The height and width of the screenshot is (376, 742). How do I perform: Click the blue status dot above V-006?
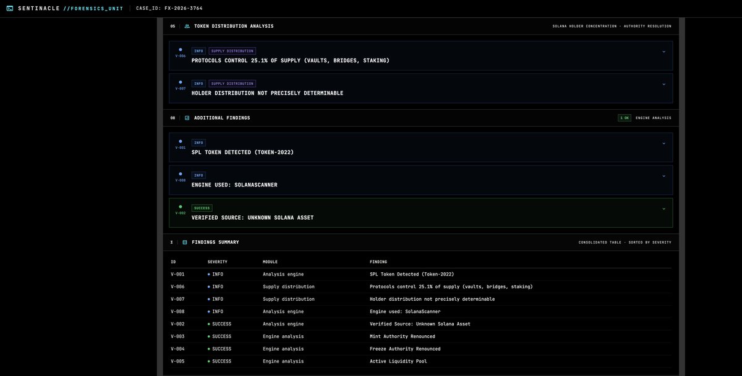coord(181,49)
